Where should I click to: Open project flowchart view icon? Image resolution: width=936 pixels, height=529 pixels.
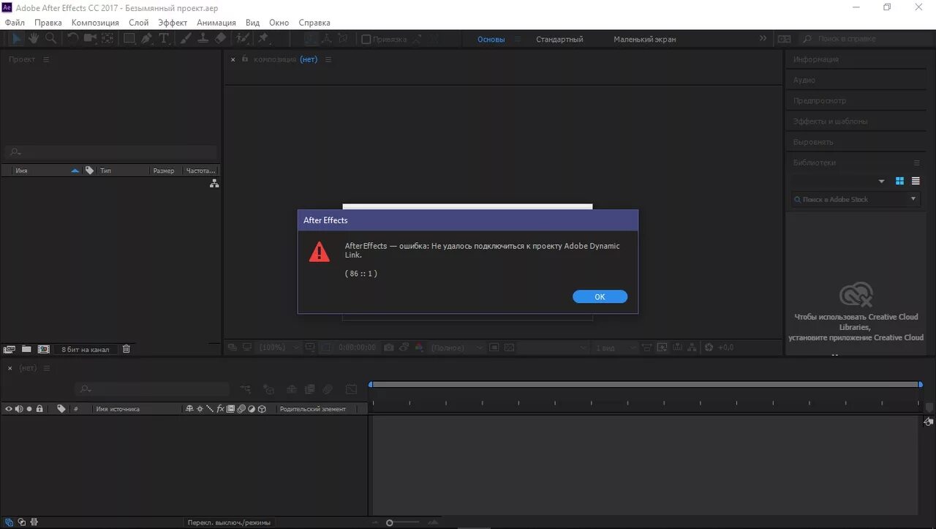tap(214, 184)
